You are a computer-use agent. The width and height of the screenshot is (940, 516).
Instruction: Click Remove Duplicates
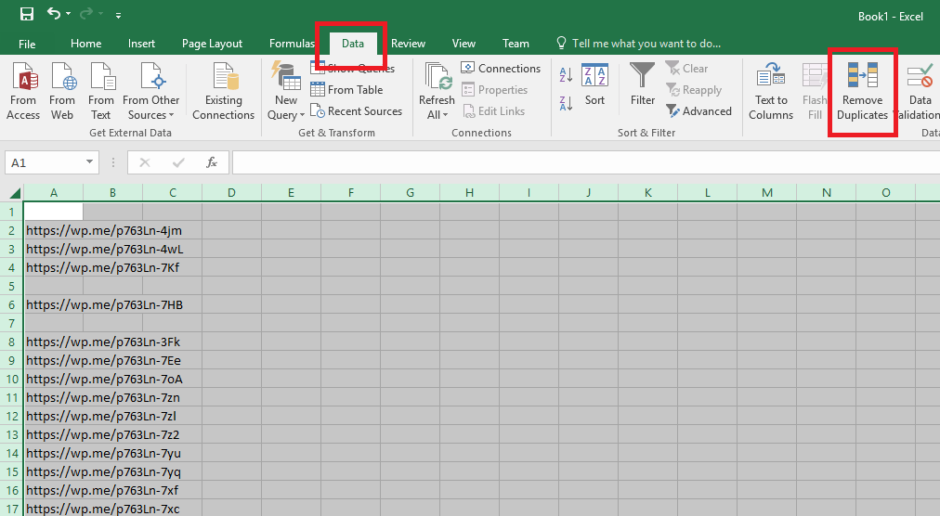862,91
